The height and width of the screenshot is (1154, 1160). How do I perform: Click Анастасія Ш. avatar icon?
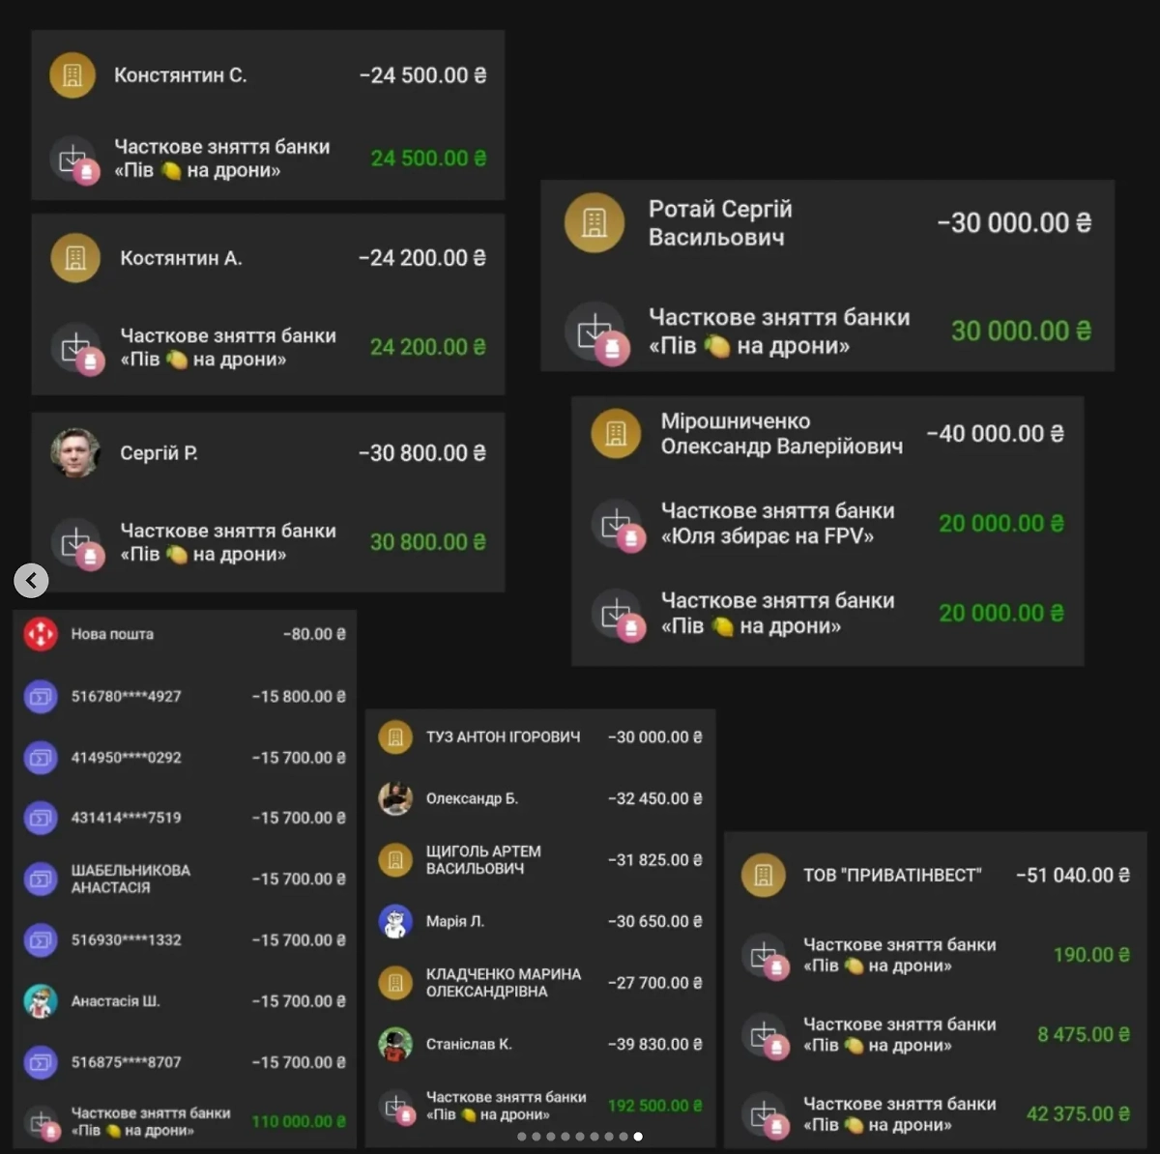[x=41, y=1001]
